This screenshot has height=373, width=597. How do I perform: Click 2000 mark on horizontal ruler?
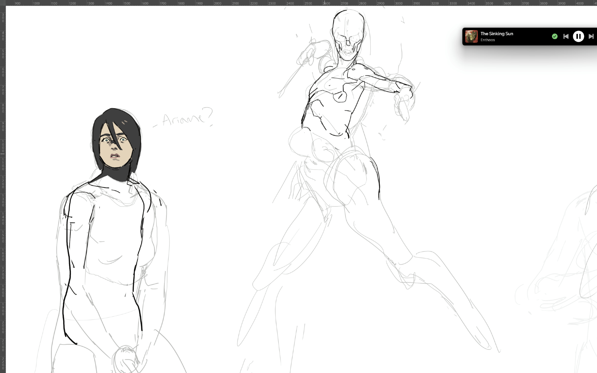[218, 3]
